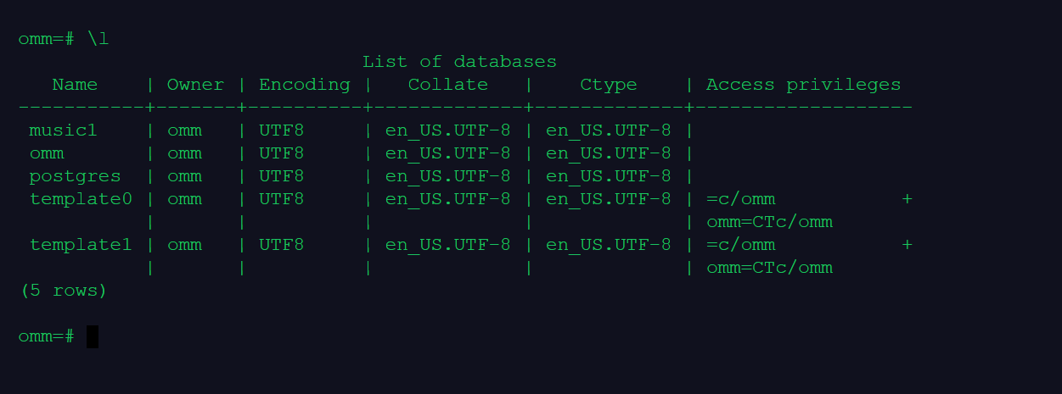The width and height of the screenshot is (1062, 394).
Task: Click en_US.UTF-8 Ctype value for template1
Action: [x=608, y=245]
